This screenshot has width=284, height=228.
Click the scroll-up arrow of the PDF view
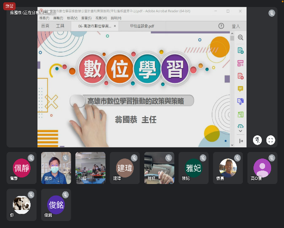coord(232,33)
